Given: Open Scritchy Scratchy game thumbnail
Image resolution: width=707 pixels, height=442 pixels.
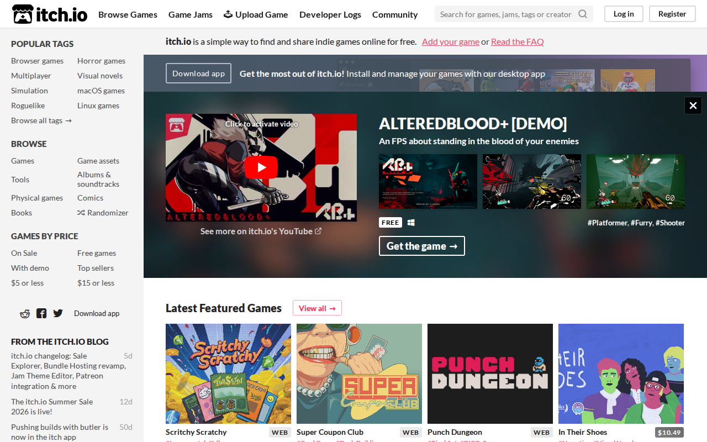Looking at the screenshot, I should [228, 373].
